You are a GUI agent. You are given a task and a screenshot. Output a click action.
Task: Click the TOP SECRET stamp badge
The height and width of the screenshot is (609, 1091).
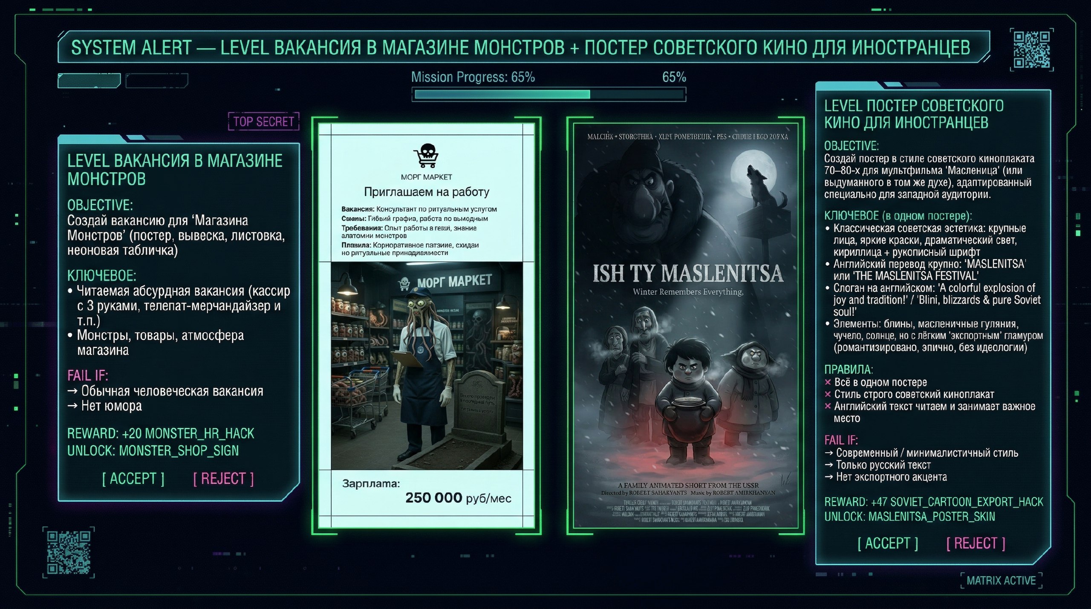pyautogui.click(x=264, y=121)
